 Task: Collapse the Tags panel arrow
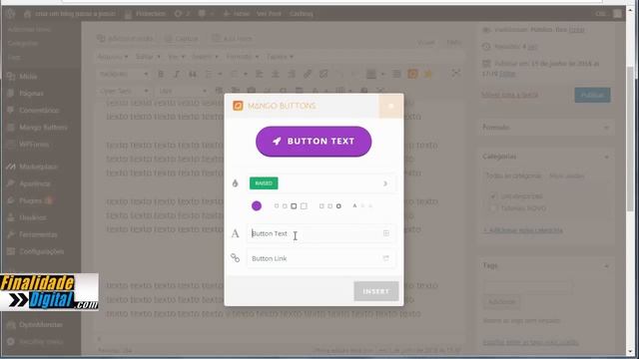coord(606,266)
